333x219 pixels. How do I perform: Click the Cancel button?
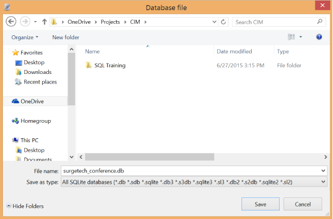[x=303, y=204]
